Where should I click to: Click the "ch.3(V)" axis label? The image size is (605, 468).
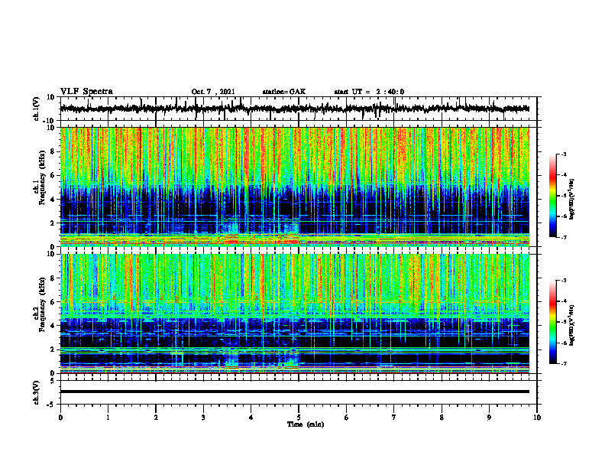(x=37, y=392)
